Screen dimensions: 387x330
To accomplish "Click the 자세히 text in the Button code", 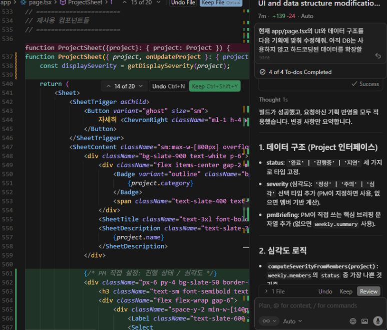I will point(107,120).
